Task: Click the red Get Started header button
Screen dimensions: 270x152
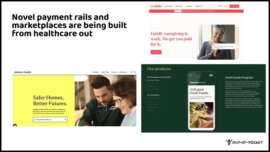Action: (x=234, y=6)
